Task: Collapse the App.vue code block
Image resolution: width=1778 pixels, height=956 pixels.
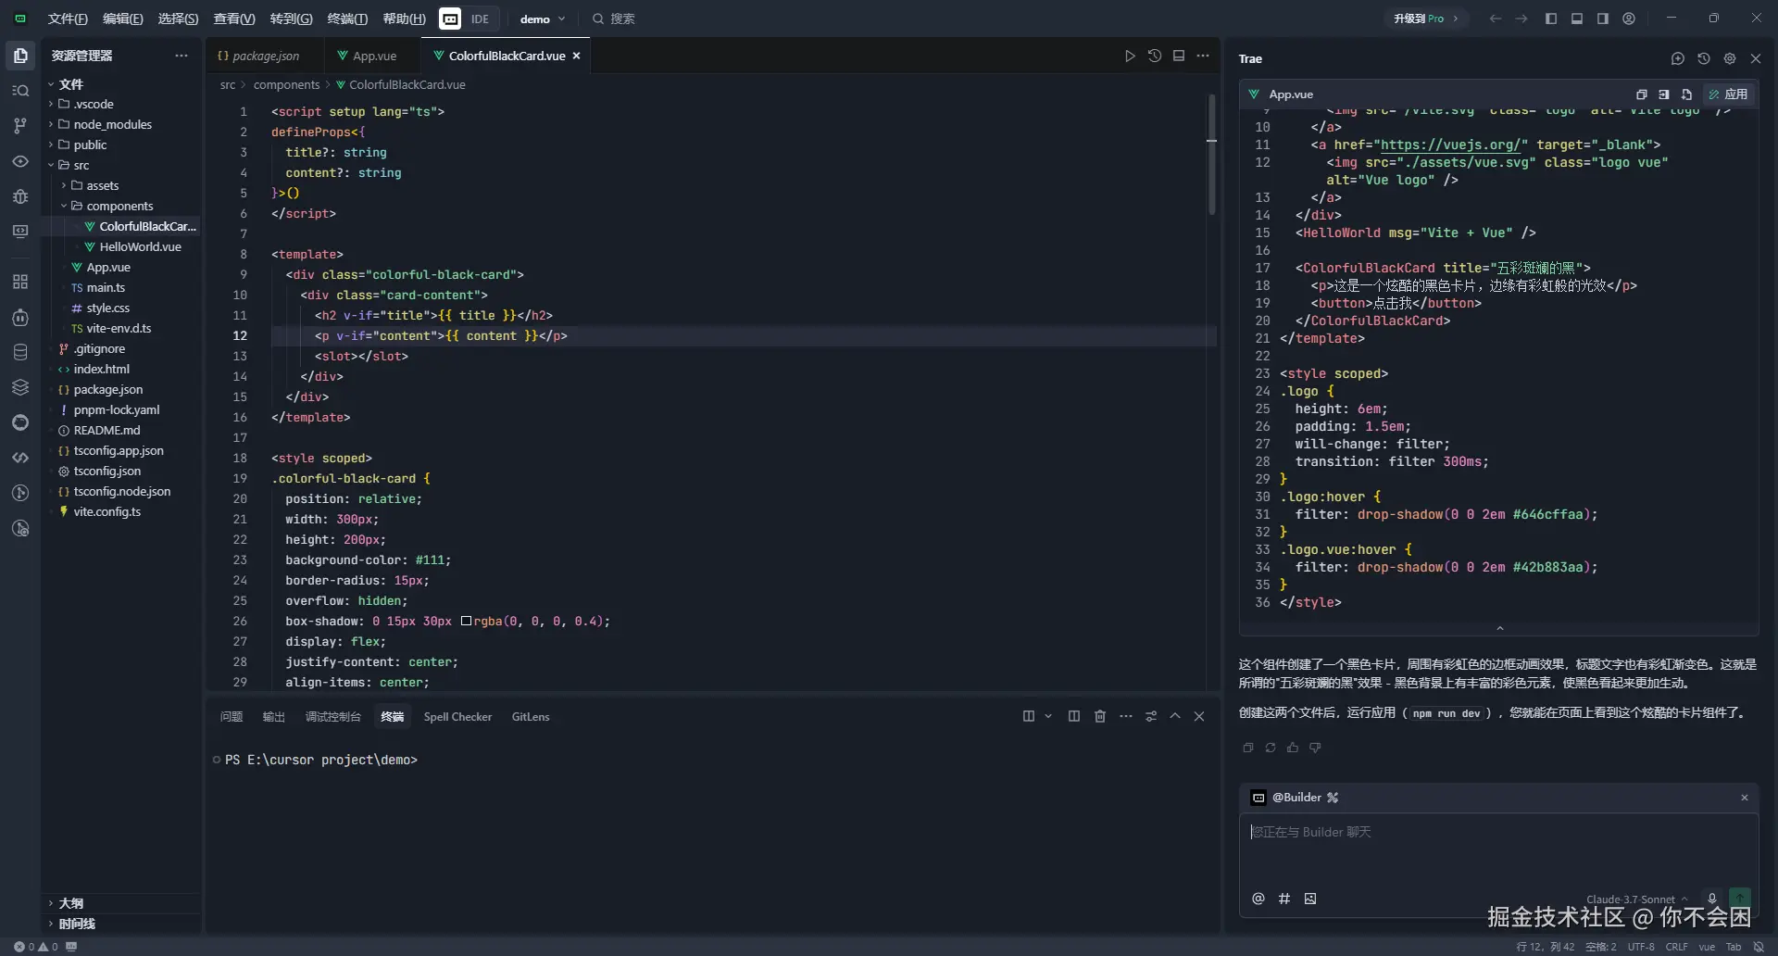Action: click(1499, 628)
